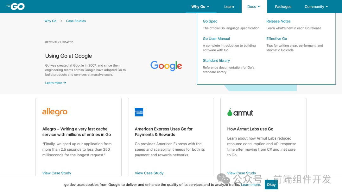Click the RECENTLY UPDATED label
This screenshot has height=193, width=342.
[x=59, y=42]
